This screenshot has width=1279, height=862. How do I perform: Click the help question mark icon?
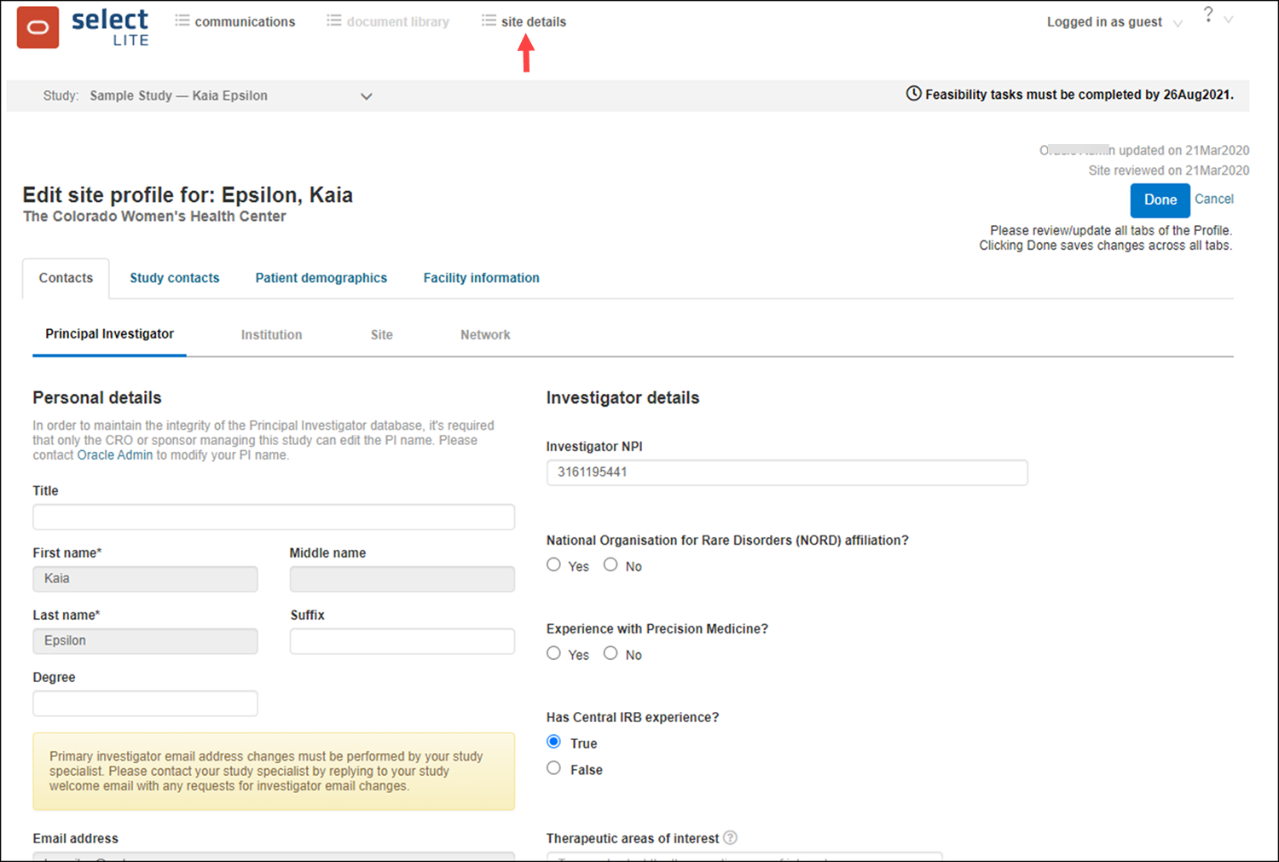tap(1208, 14)
